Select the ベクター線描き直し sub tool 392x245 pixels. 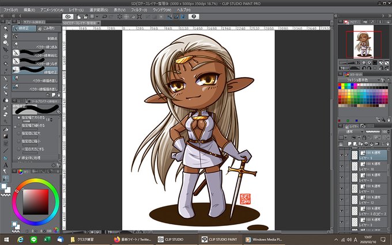click(35, 79)
